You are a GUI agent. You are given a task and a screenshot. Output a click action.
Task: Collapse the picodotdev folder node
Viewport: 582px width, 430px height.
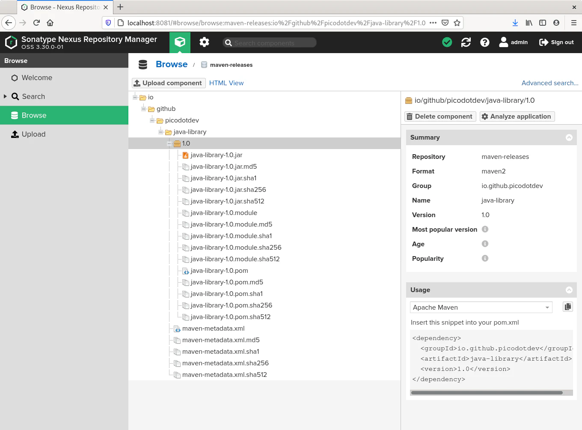click(152, 120)
